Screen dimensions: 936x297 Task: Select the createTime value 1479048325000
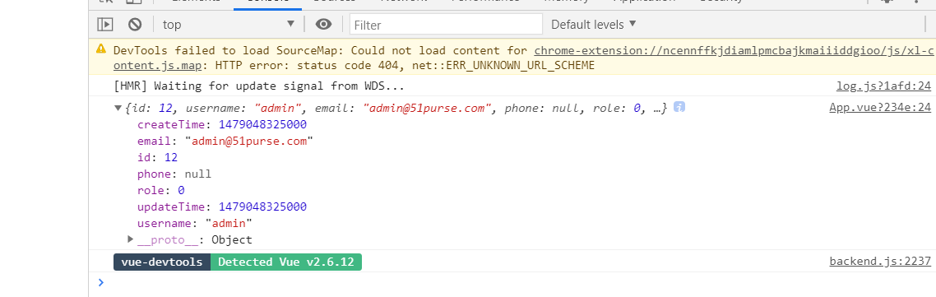(262, 125)
